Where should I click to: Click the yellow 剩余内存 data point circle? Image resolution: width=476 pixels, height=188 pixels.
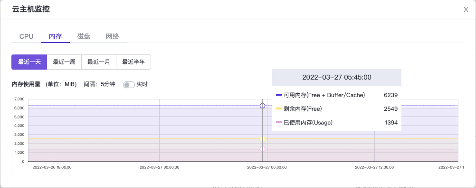(x=263, y=139)
